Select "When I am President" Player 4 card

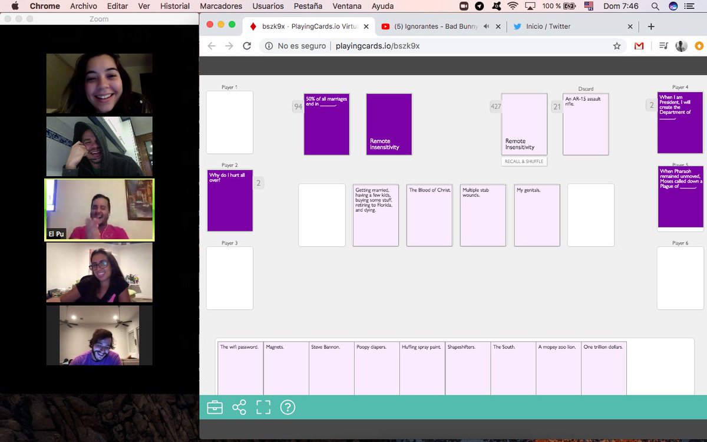click(680, 123)
